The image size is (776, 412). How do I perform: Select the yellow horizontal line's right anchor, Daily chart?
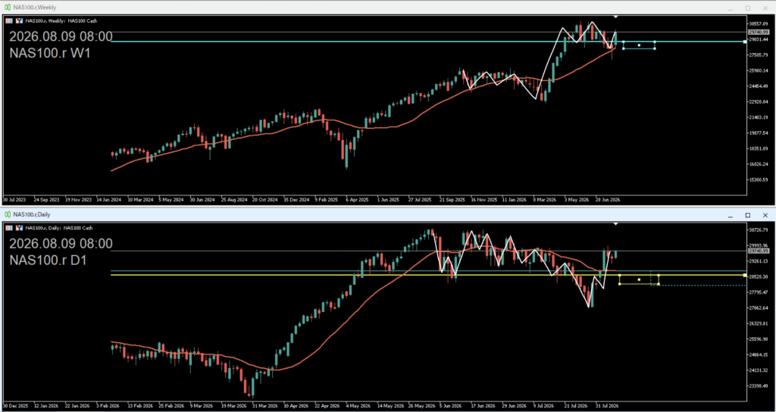[x=745, y=275]
